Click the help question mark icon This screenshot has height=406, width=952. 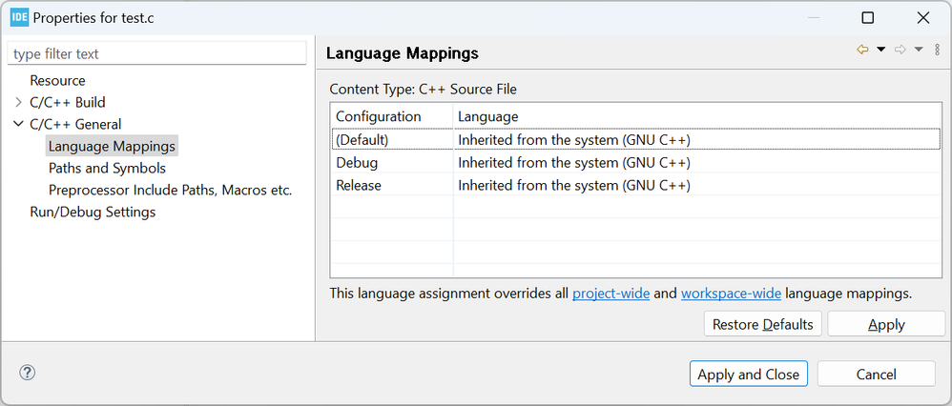pos(27,374)
